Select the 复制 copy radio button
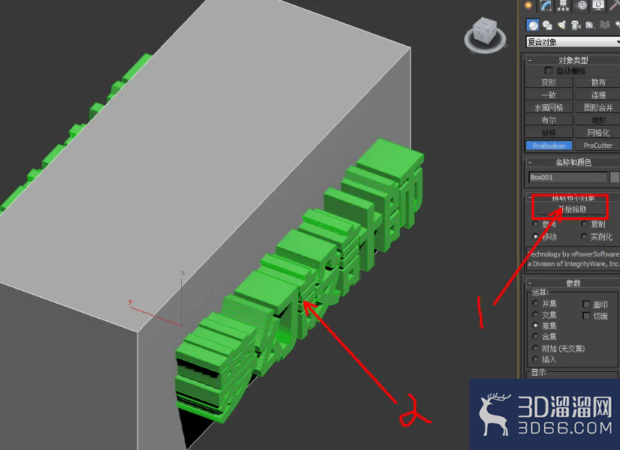 (584, 224)
